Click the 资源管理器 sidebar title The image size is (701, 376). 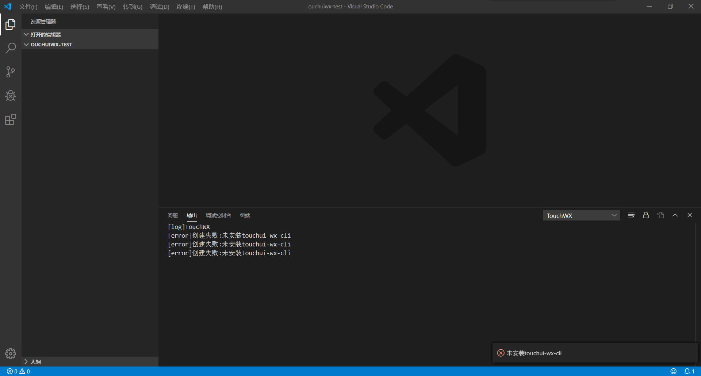(x=43, y=22)
